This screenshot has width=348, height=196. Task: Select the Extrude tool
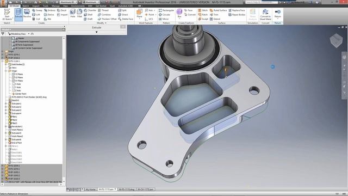coord(18,15)
